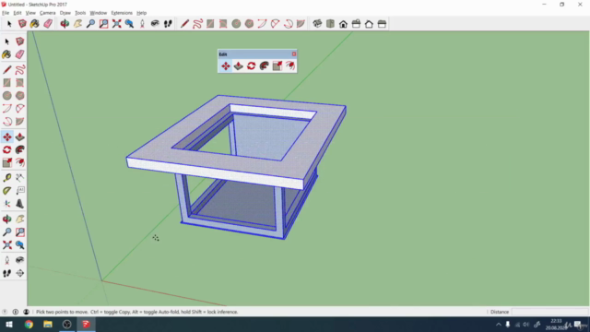Open the Camera menu
The image size is (590, 332).
[47, 13]
